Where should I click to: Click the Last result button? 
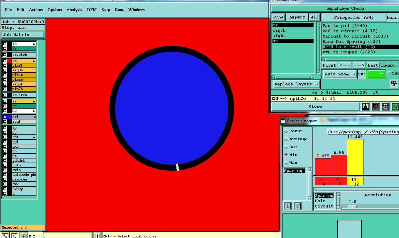[x=373, y=65]
